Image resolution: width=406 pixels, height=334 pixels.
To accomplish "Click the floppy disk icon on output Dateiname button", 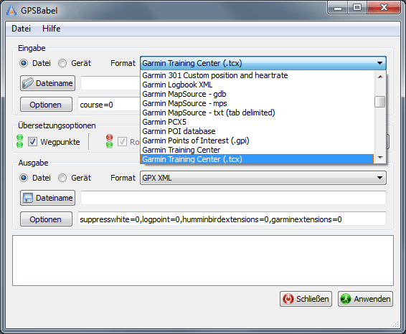I will click(28, 198).
